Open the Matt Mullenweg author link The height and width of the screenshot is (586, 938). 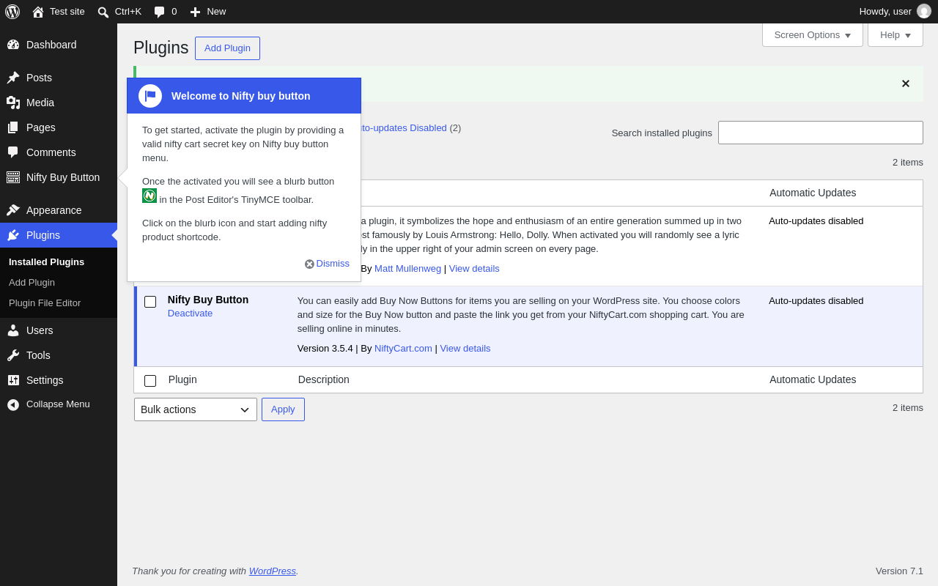(407, 269)
